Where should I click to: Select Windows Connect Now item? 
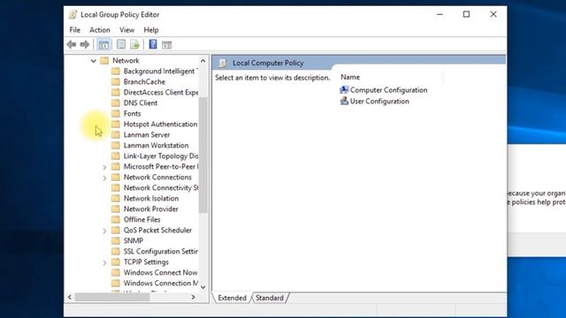[x=160, y=272]
